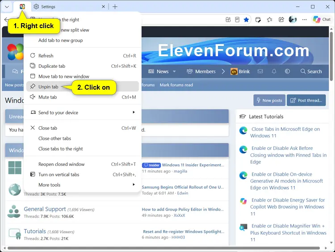Open Energy Saver for Copilot tutorial

click(x=287, y=207)
